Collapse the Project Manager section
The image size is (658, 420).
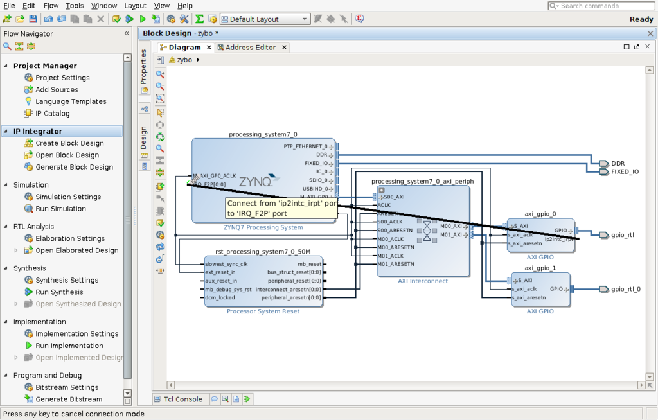(x=6, y=66)
